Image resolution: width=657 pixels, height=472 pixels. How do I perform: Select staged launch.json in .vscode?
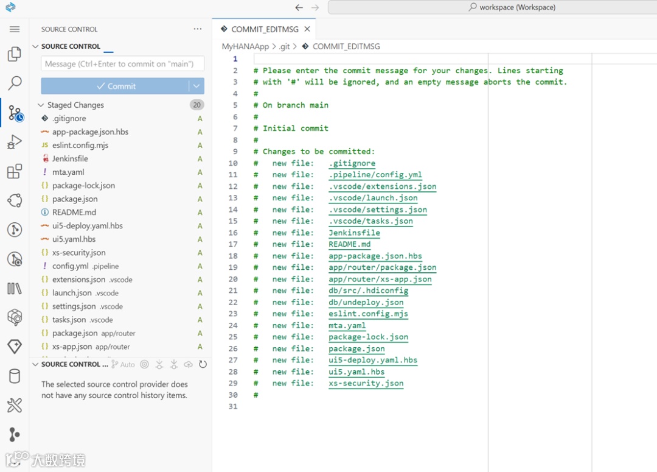pos(121,293)
